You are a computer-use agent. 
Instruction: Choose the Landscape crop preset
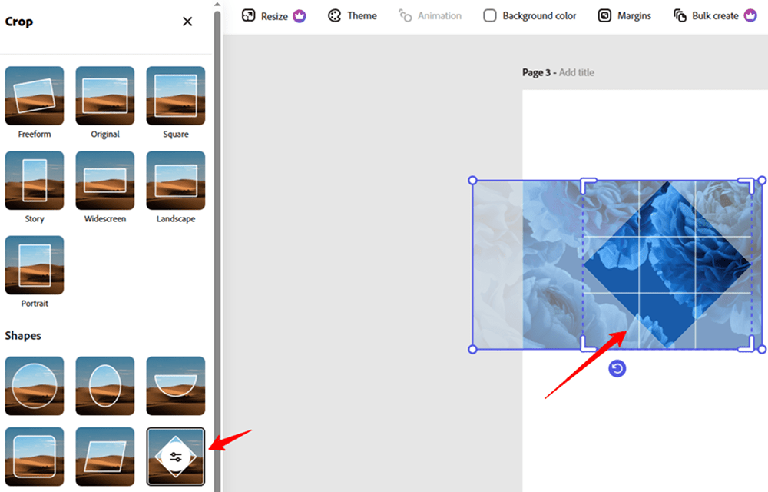[x=175, y=181]
